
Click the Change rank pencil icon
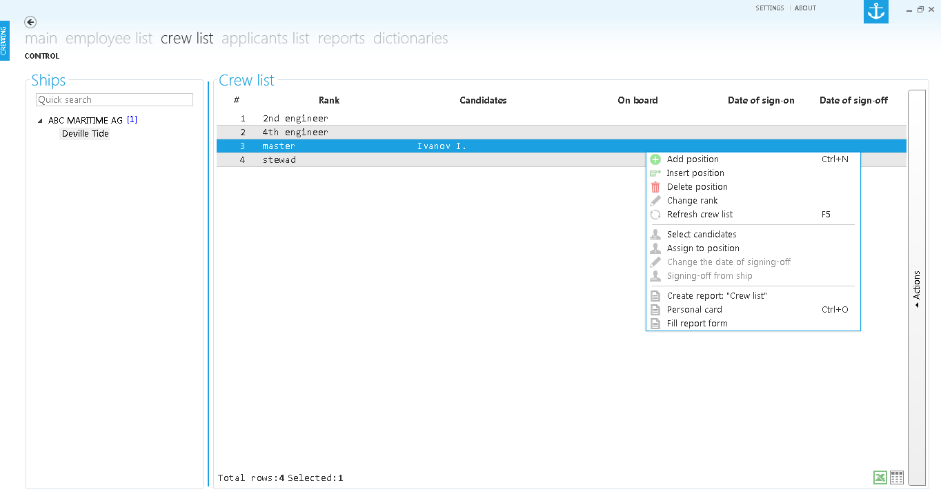655,201
